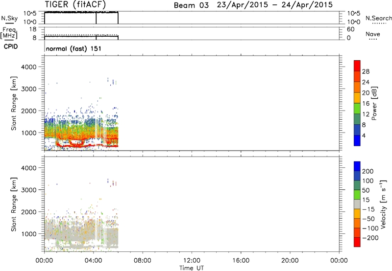The image size is (392, 271).
Task: Click the -200 label on velocity colorbar
Action: tap(370, 238)
